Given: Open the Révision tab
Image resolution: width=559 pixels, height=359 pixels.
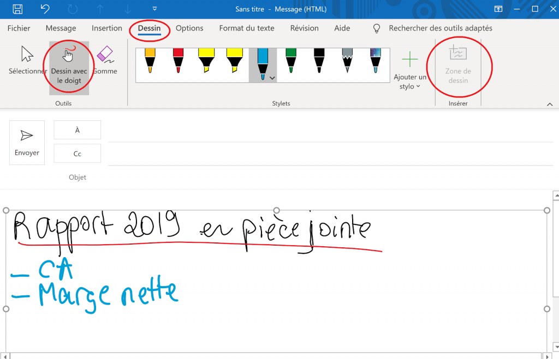Looking at the screenshot, I should coord(304,28).
